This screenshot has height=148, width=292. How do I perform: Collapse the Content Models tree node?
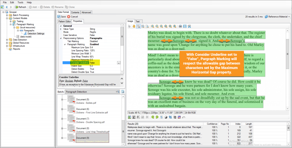[x=7, y=18]
